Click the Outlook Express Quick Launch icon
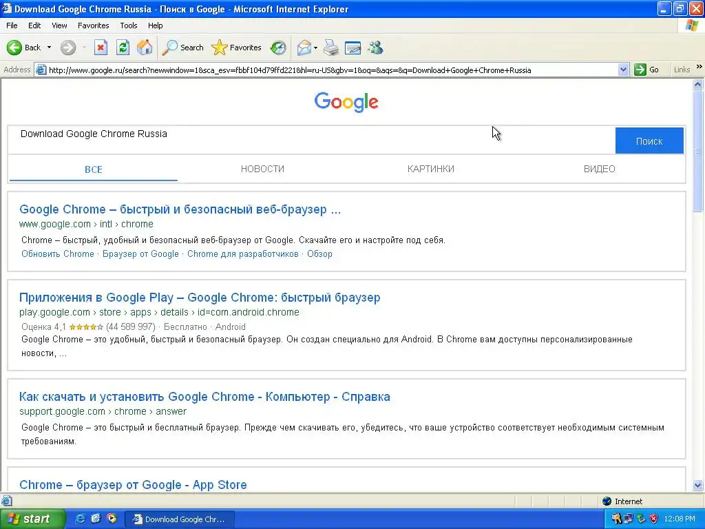 [x=96, y=519]
